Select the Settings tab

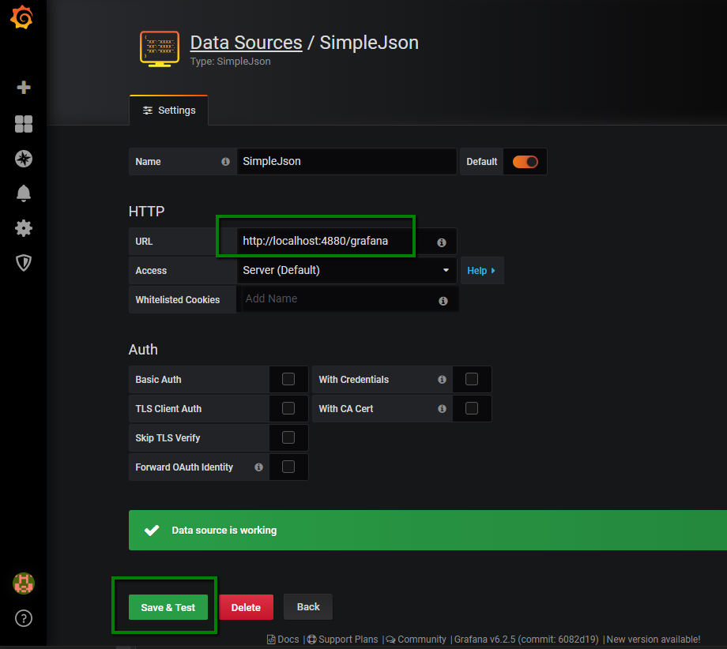(x=168, y=111)
